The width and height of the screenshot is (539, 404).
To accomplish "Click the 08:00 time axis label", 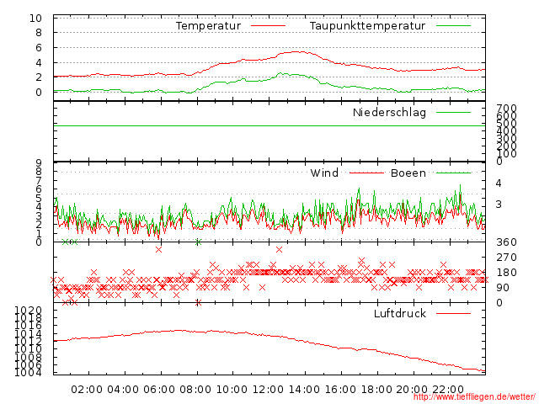I will tap(195, 390).
